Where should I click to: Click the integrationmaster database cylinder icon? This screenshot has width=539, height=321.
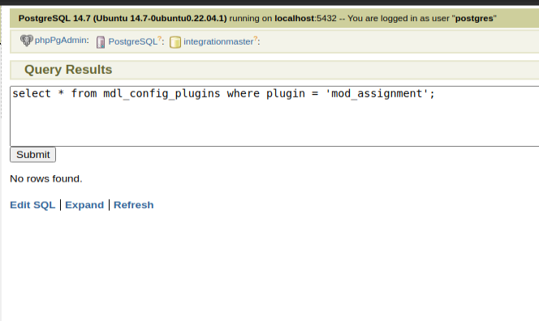(175, 42)
